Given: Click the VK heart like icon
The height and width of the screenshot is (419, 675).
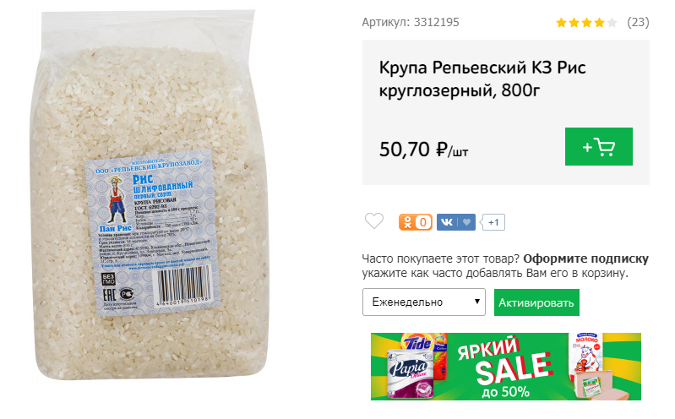Looking at the screenshot, I should pos(467,222).
